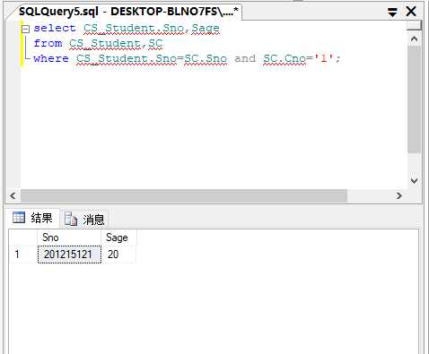Click the results grid icon on 结果 tab

(x=19, y=218)
